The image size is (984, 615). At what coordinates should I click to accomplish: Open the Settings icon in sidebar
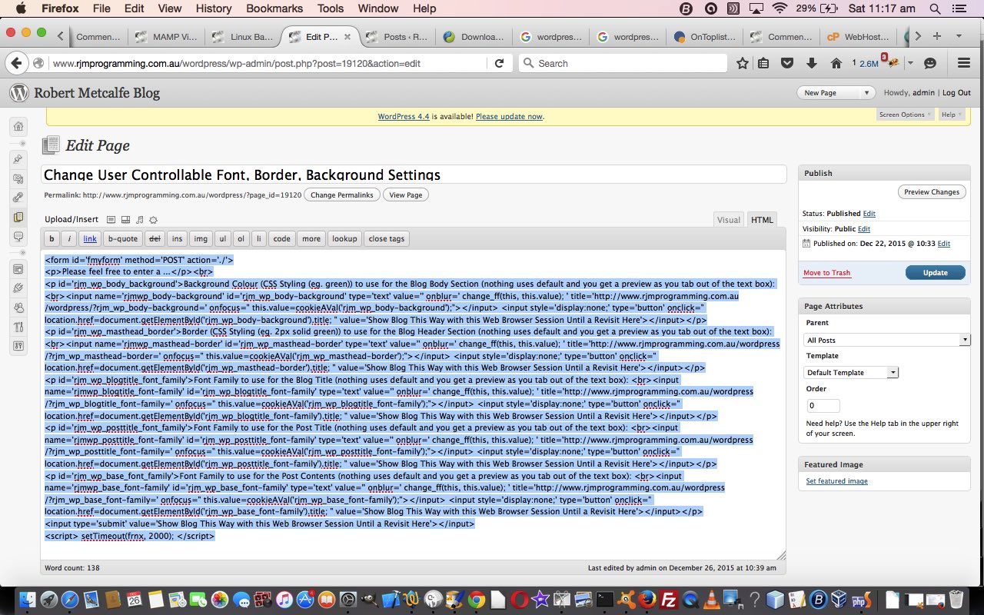click(x=18, y=346)
